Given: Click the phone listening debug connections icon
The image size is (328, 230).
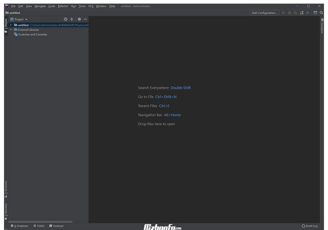Looking at the screenshot, I should (x=302, y=13).
